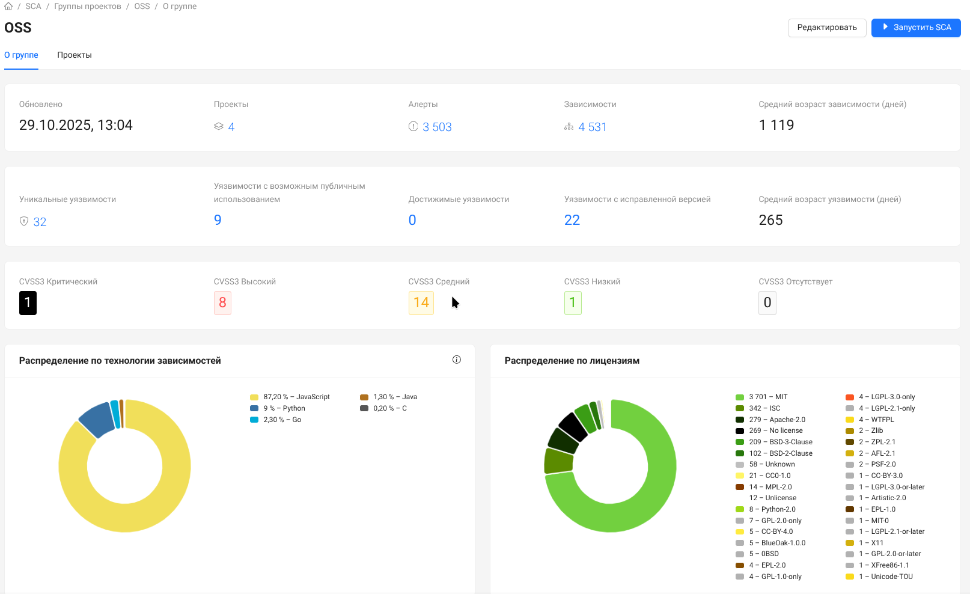Click the layers icon beside projects count
The image size is (970, 594).
[x=219, y=126]
